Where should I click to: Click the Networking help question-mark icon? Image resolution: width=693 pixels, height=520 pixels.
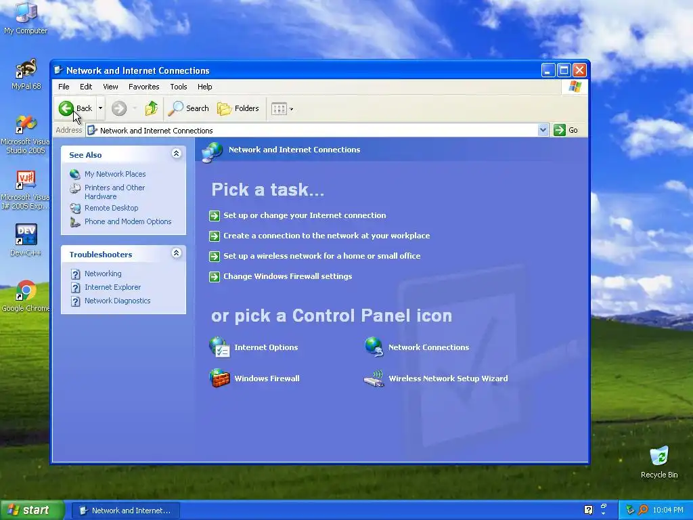point(76,274)
